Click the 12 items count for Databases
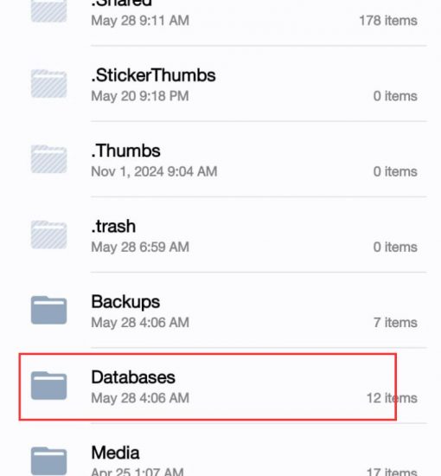The width and height of the screenshot is (441, 476). pyautogui.click(x=392, y=398)
